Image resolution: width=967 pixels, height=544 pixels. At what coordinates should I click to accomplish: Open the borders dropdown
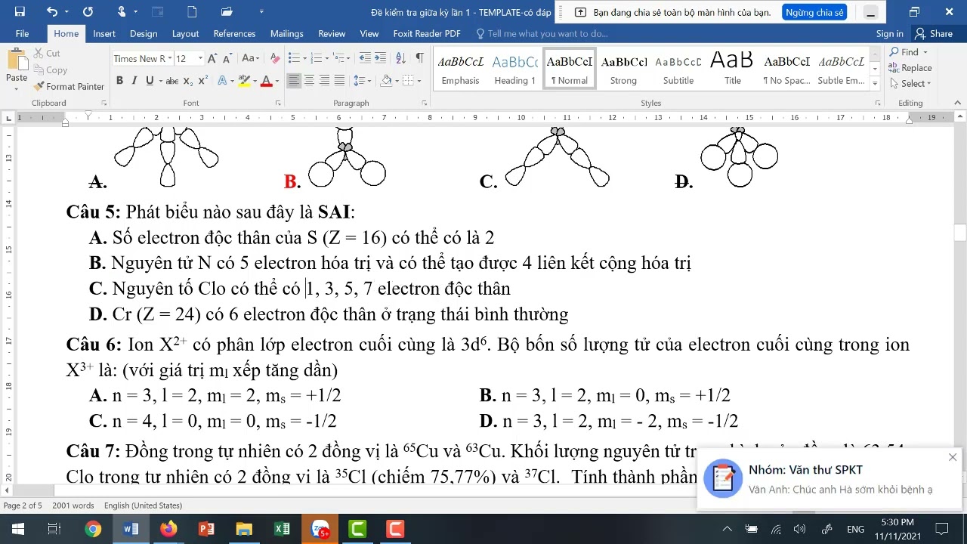[419, 81]
